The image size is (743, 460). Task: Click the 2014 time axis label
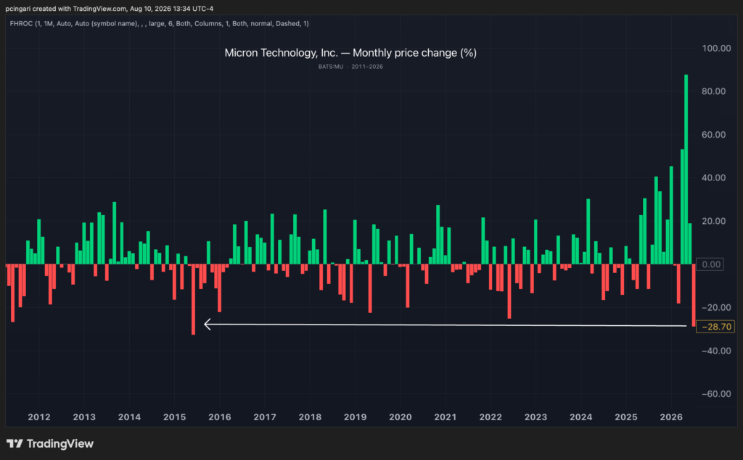[129, 417]
